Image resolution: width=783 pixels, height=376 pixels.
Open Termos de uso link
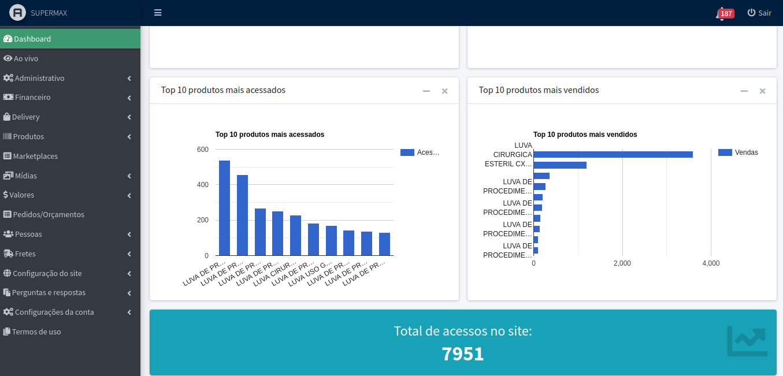pos(36,332)
